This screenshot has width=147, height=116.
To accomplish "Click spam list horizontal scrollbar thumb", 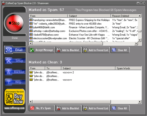I will [68, 43].
